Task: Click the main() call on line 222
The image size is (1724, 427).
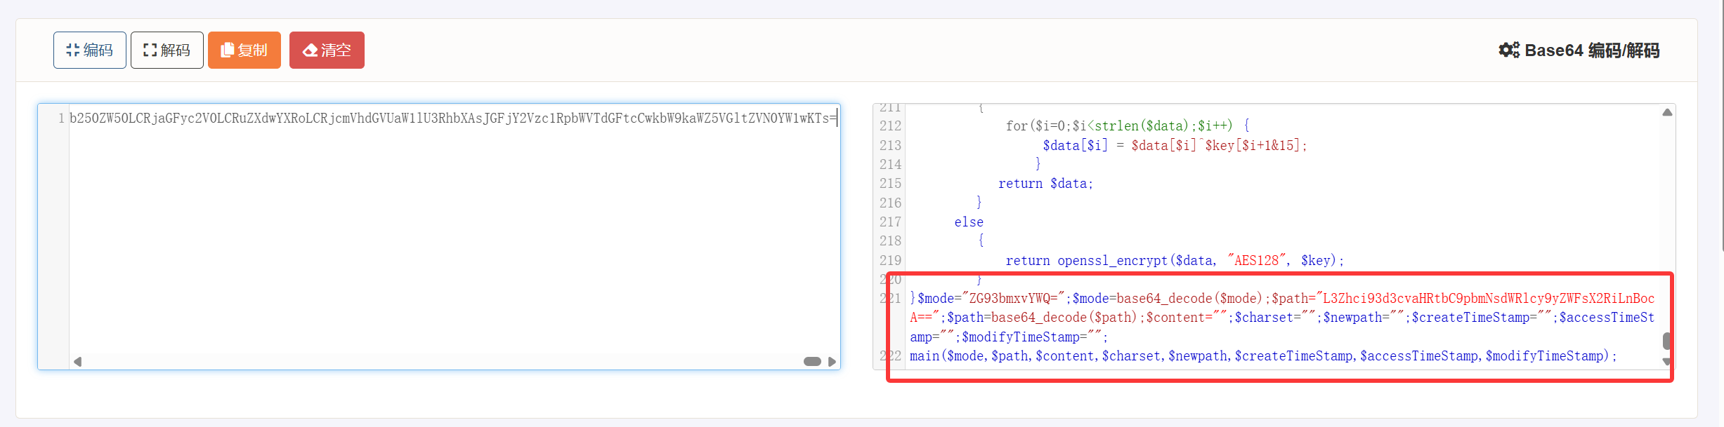Action: click(x=1262, y=356)
